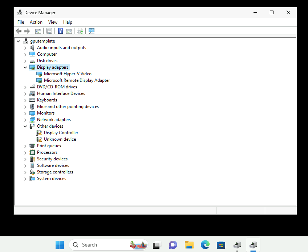Expand the System devices chevron
Viewport: 308px width, 252px height.
(25, 179)
